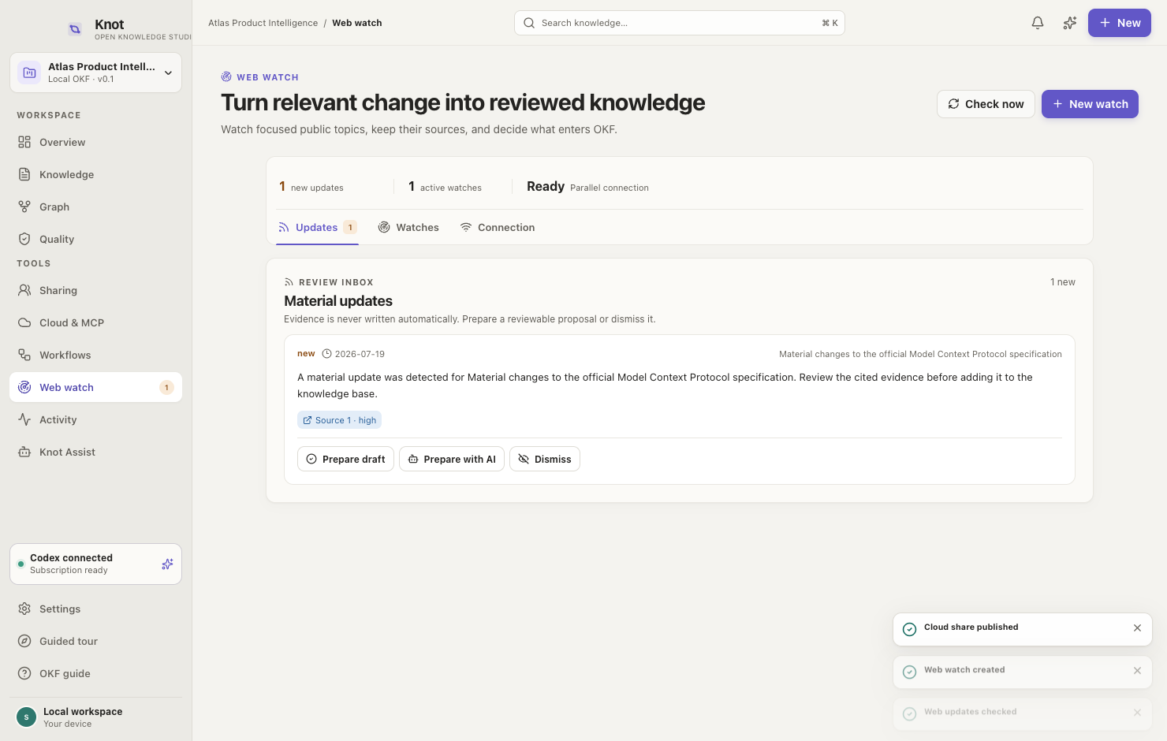Click the Cloud & MCP cloud icon
Viewport: 1167px width, 741px height.
tap(24, 322)
